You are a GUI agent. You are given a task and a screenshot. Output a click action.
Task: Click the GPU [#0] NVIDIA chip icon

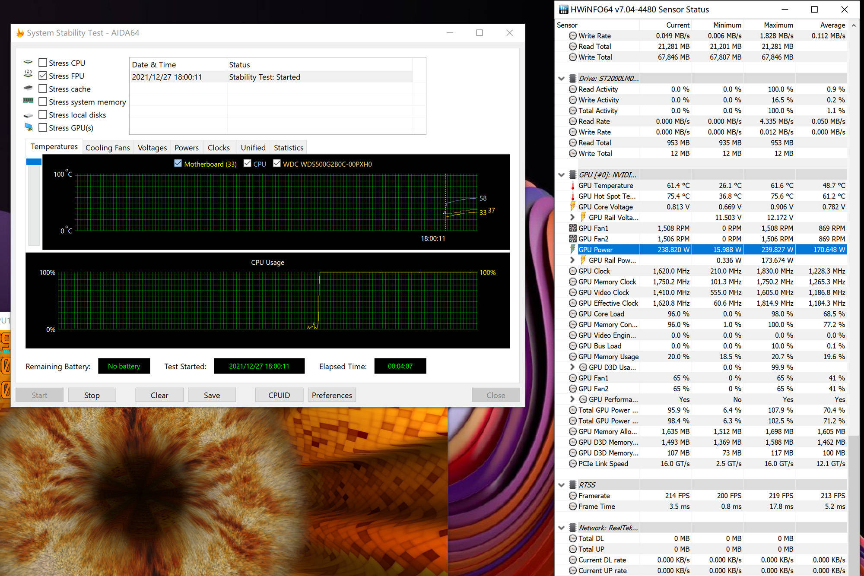(x=573, y=175)
